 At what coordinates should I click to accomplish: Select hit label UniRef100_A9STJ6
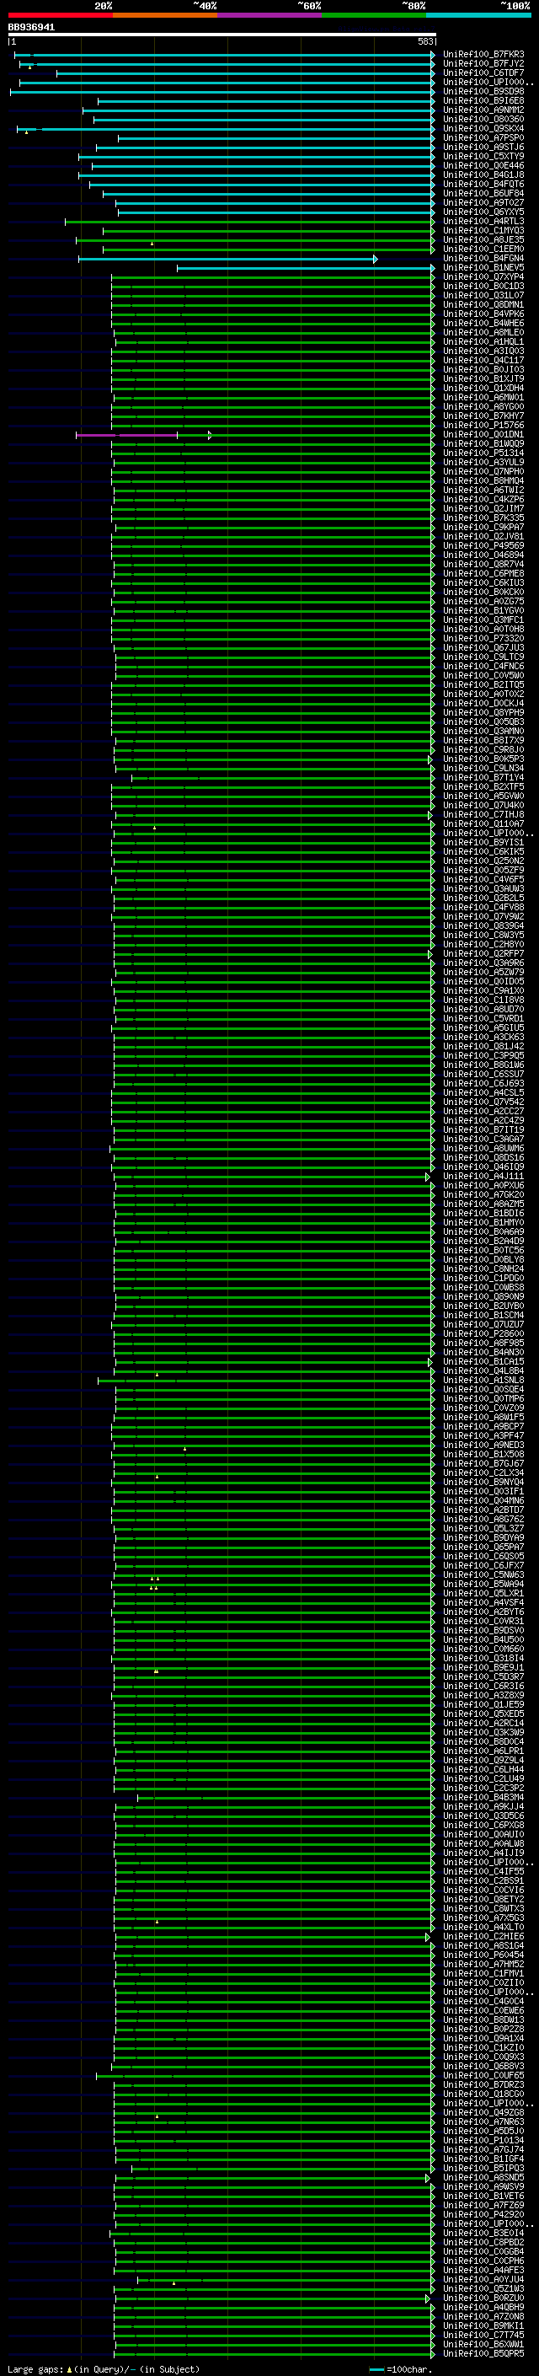483,147
